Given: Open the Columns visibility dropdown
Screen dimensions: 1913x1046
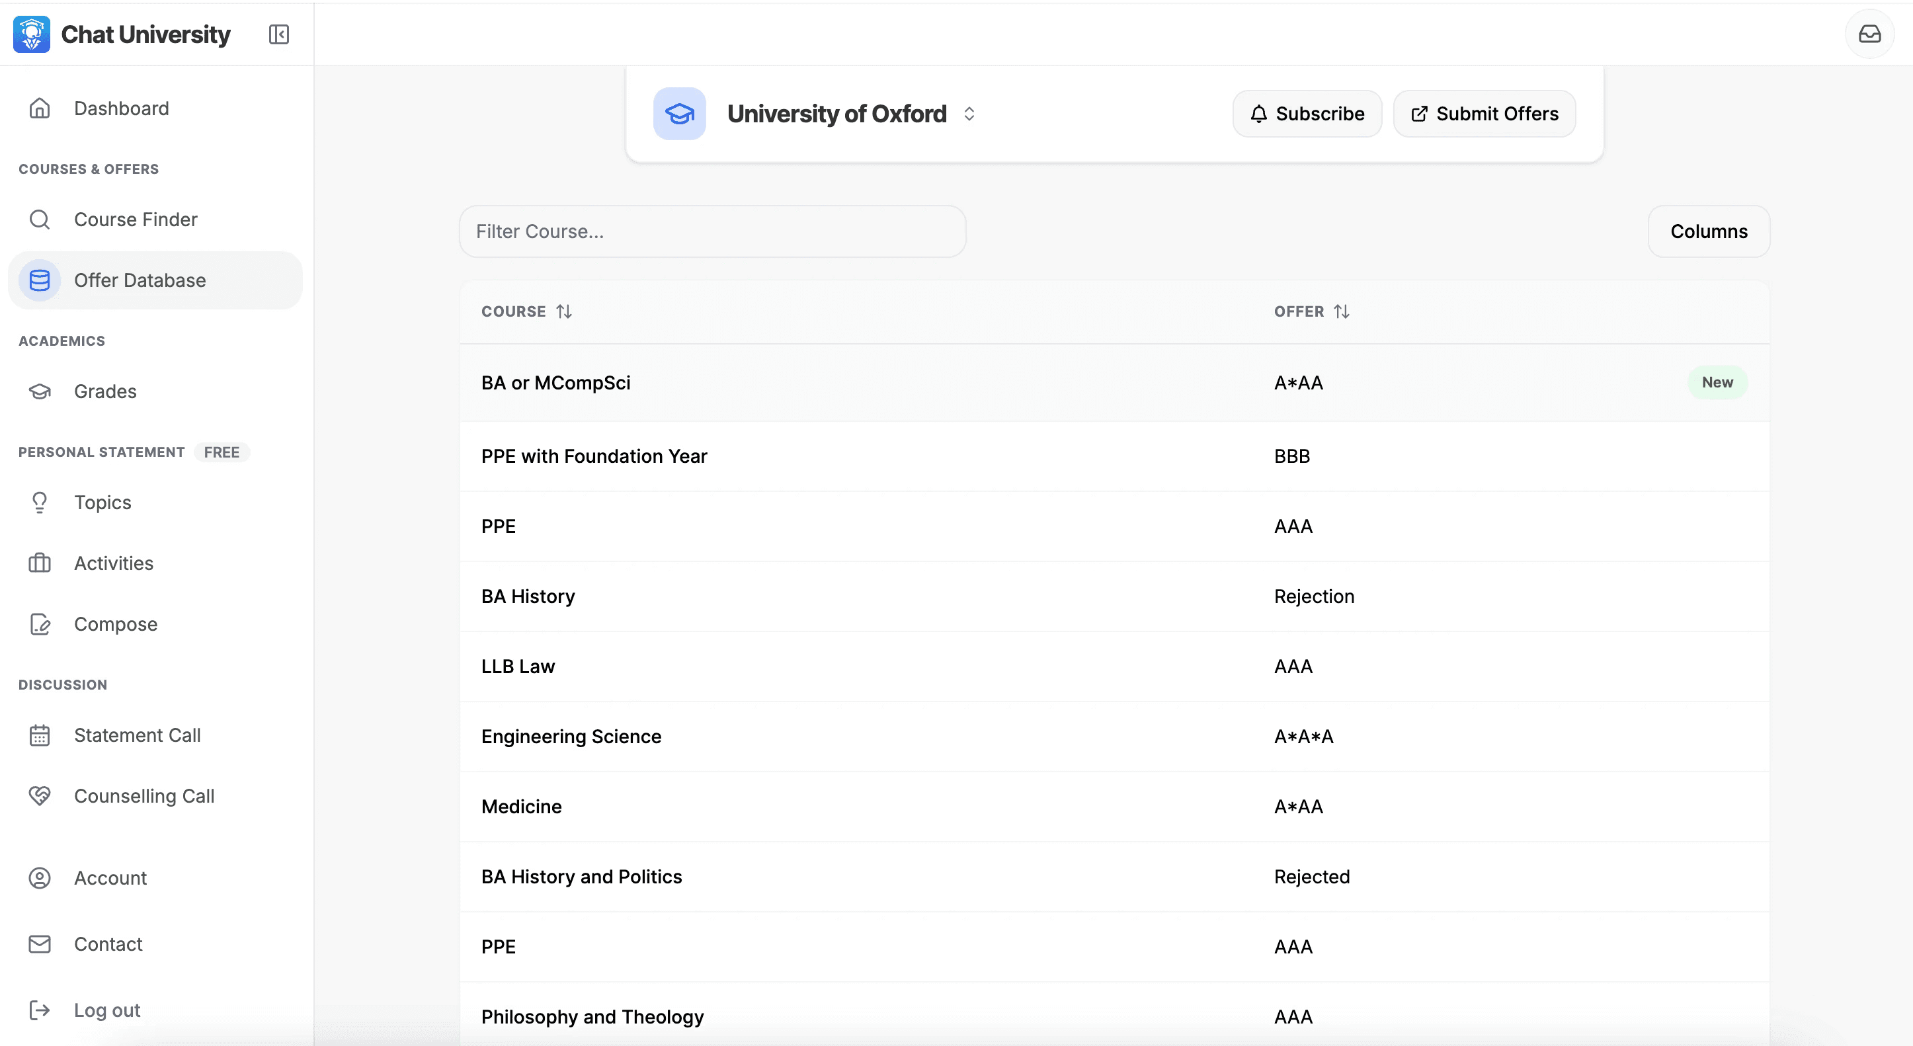Looking at the screenshot, I should tap(1709, 231).
